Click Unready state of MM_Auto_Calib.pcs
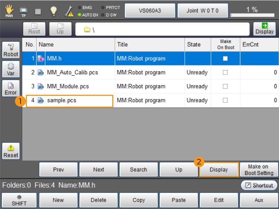 click(197, 72)
